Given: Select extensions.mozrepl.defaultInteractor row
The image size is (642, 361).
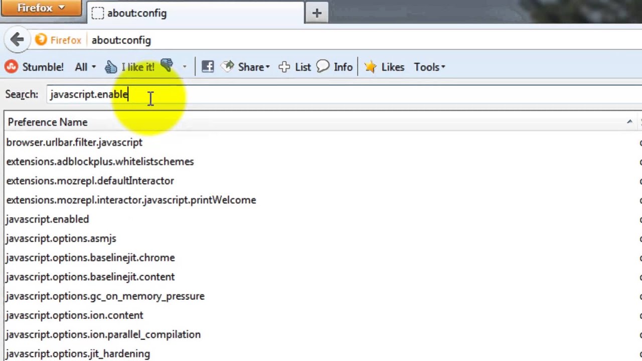Looking at the screenshot, I should (x=321, y=180).
